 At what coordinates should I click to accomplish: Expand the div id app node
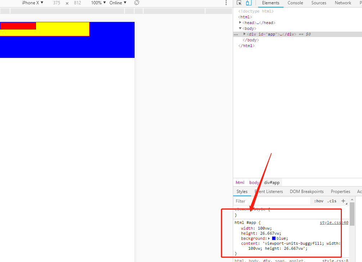click(x=244, y=34)
